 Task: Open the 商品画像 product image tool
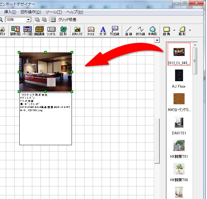pos(39,30)
